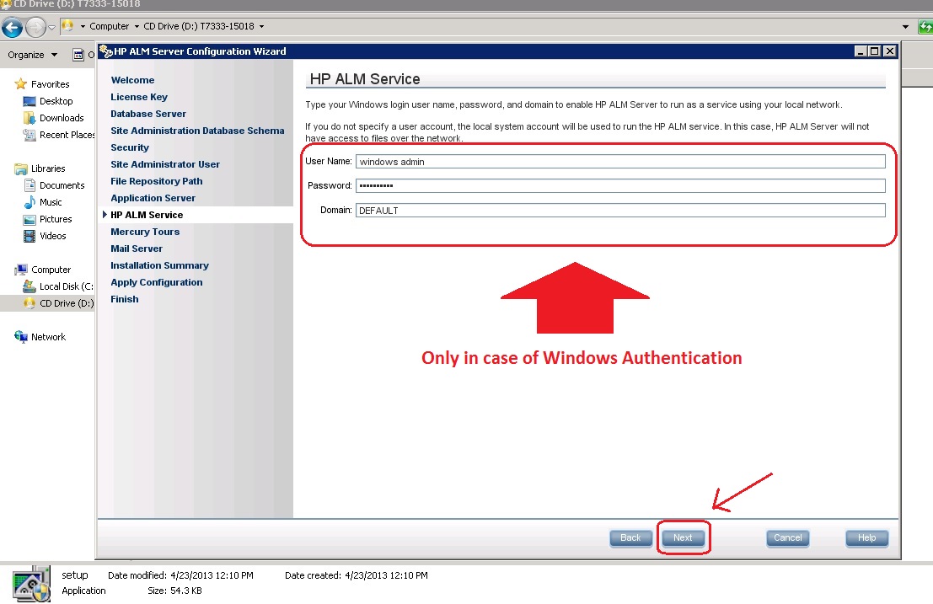Click the setup application icon in details pane

[x=31, y=584]
